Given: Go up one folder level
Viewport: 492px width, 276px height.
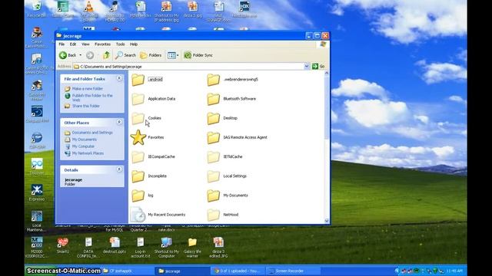Looking at the screenshot, I should (x=106, y=55).
